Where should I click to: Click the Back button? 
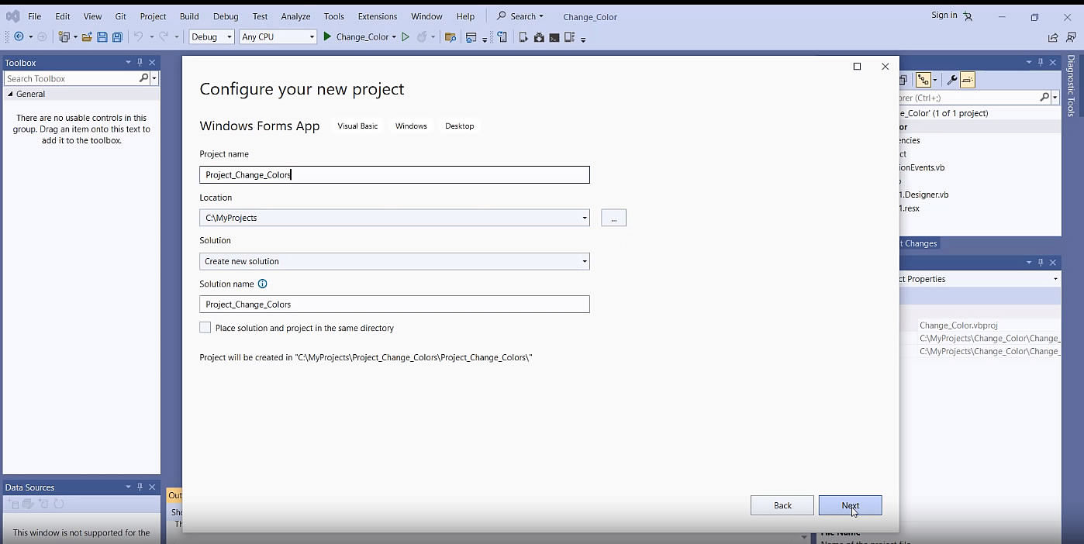pyautogui.click(x=782, y=506)
